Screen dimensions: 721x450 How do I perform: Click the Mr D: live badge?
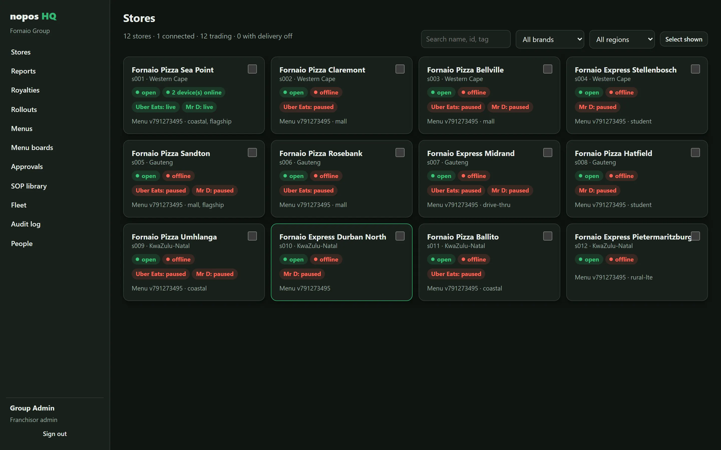[x=199, y=107]
